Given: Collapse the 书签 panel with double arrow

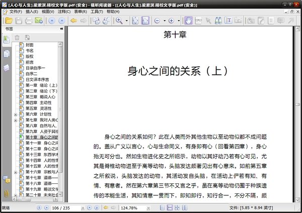Looking at the screenshot, I should point(61,29).
